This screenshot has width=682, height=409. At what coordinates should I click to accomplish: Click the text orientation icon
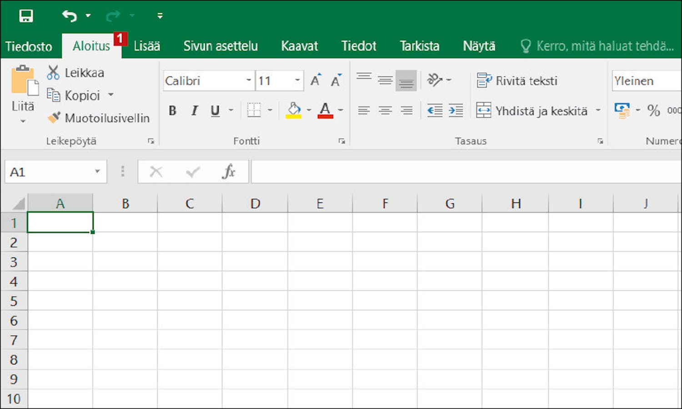pos(435,80)
